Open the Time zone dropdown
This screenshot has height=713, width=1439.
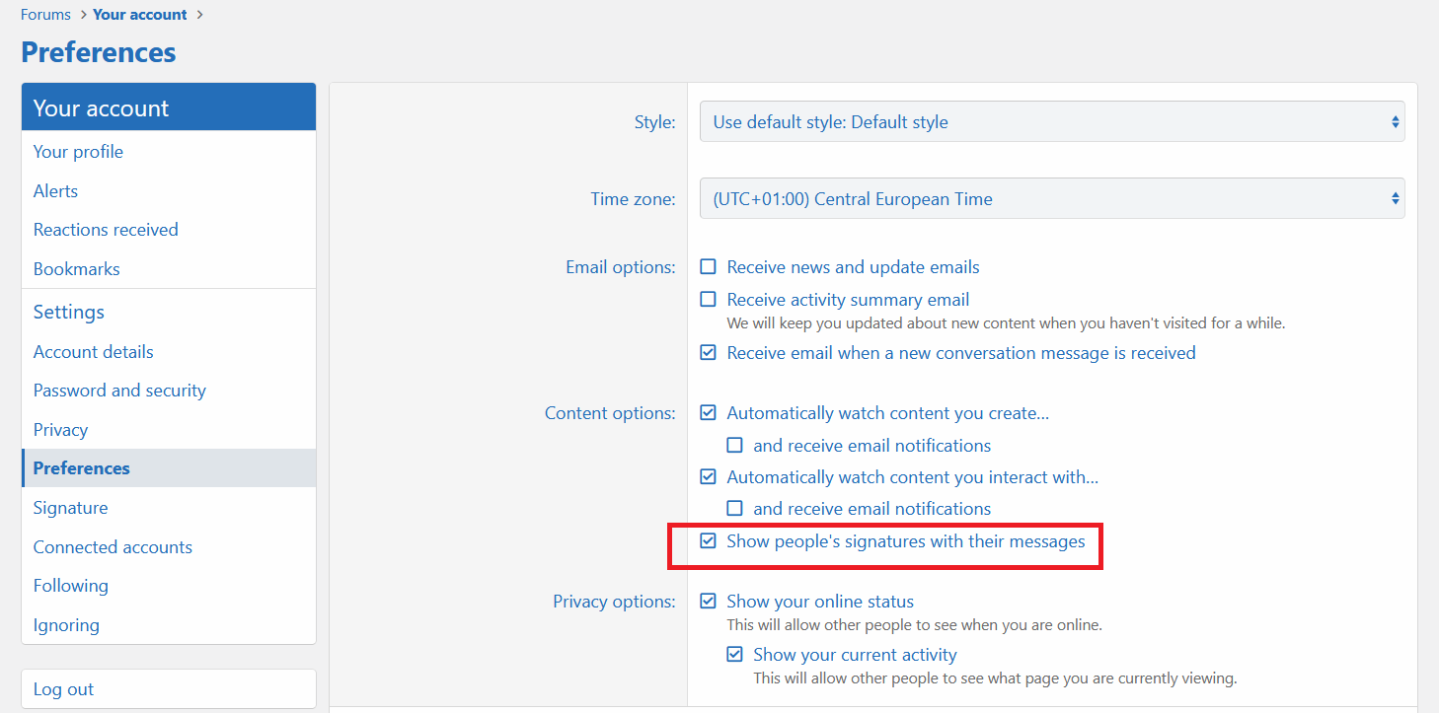coord(1051,199)
